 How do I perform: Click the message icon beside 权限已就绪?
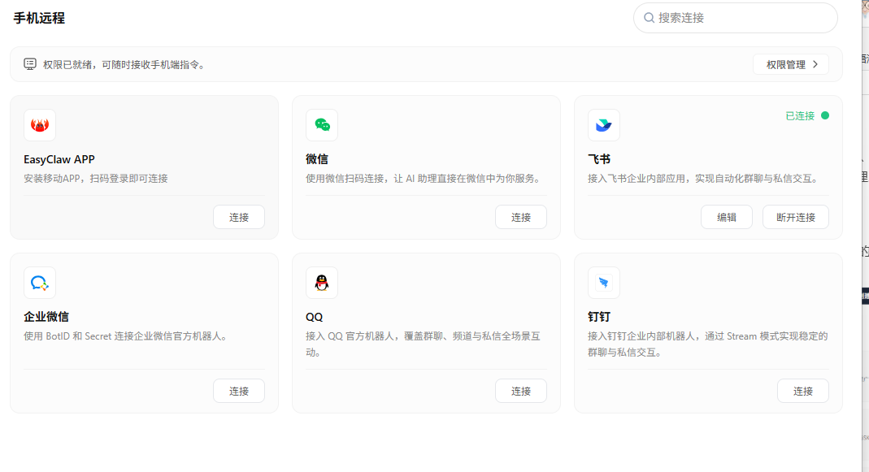click(x=30, y=64)
